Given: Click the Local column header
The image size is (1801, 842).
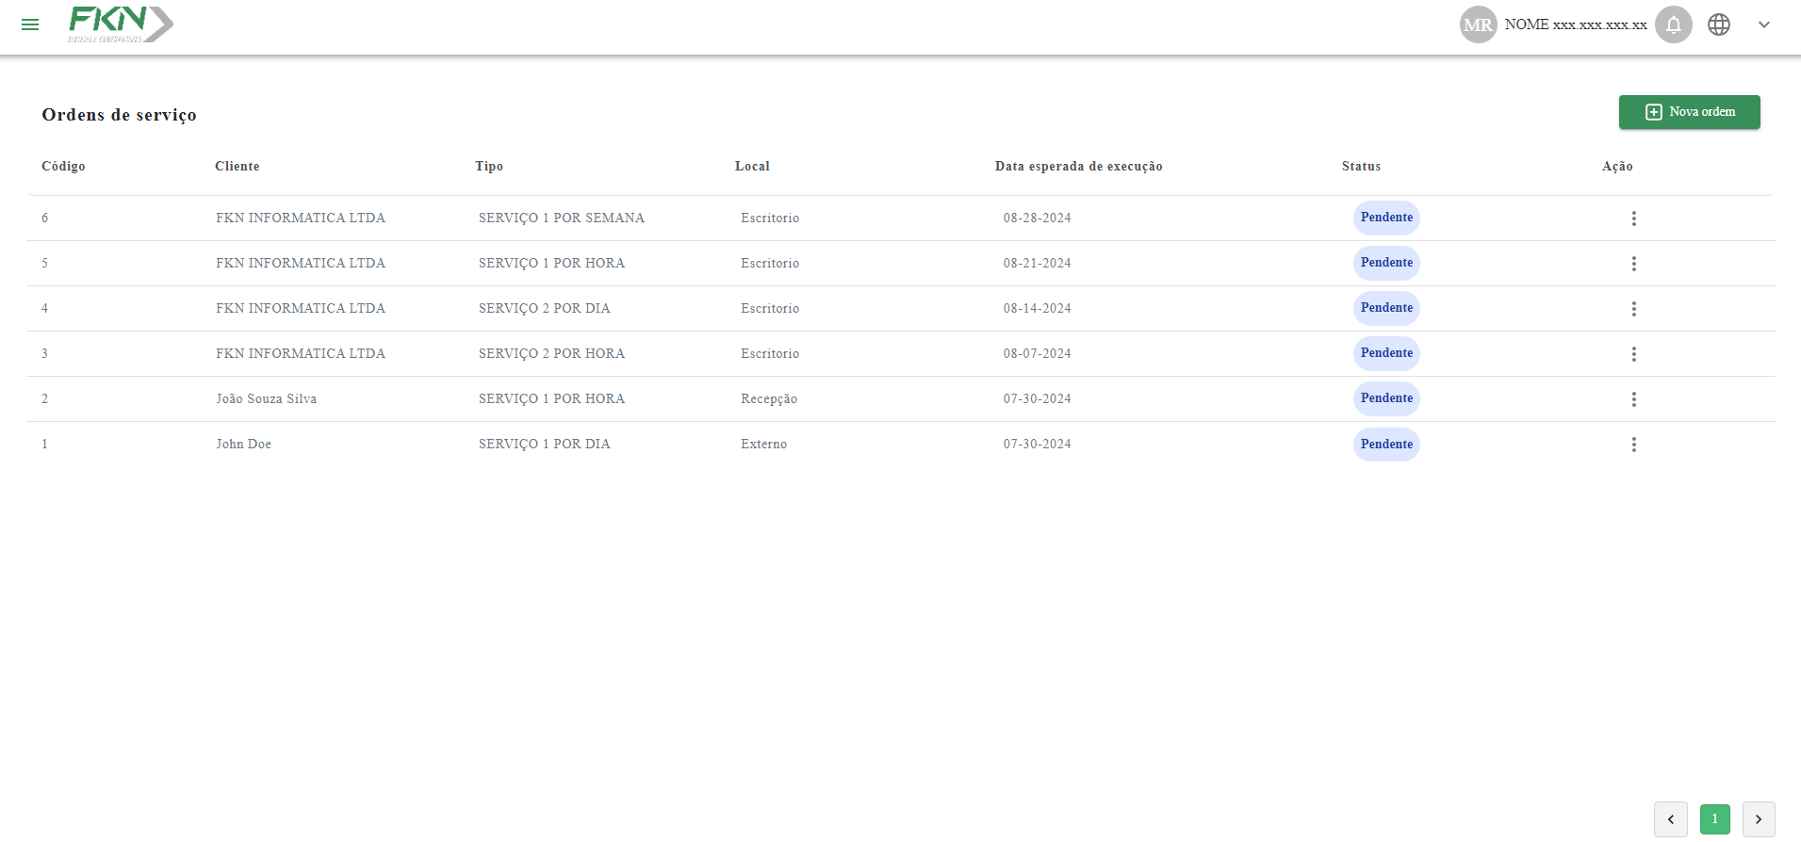Looking at the screenshot, I should [x=752, y=166].
